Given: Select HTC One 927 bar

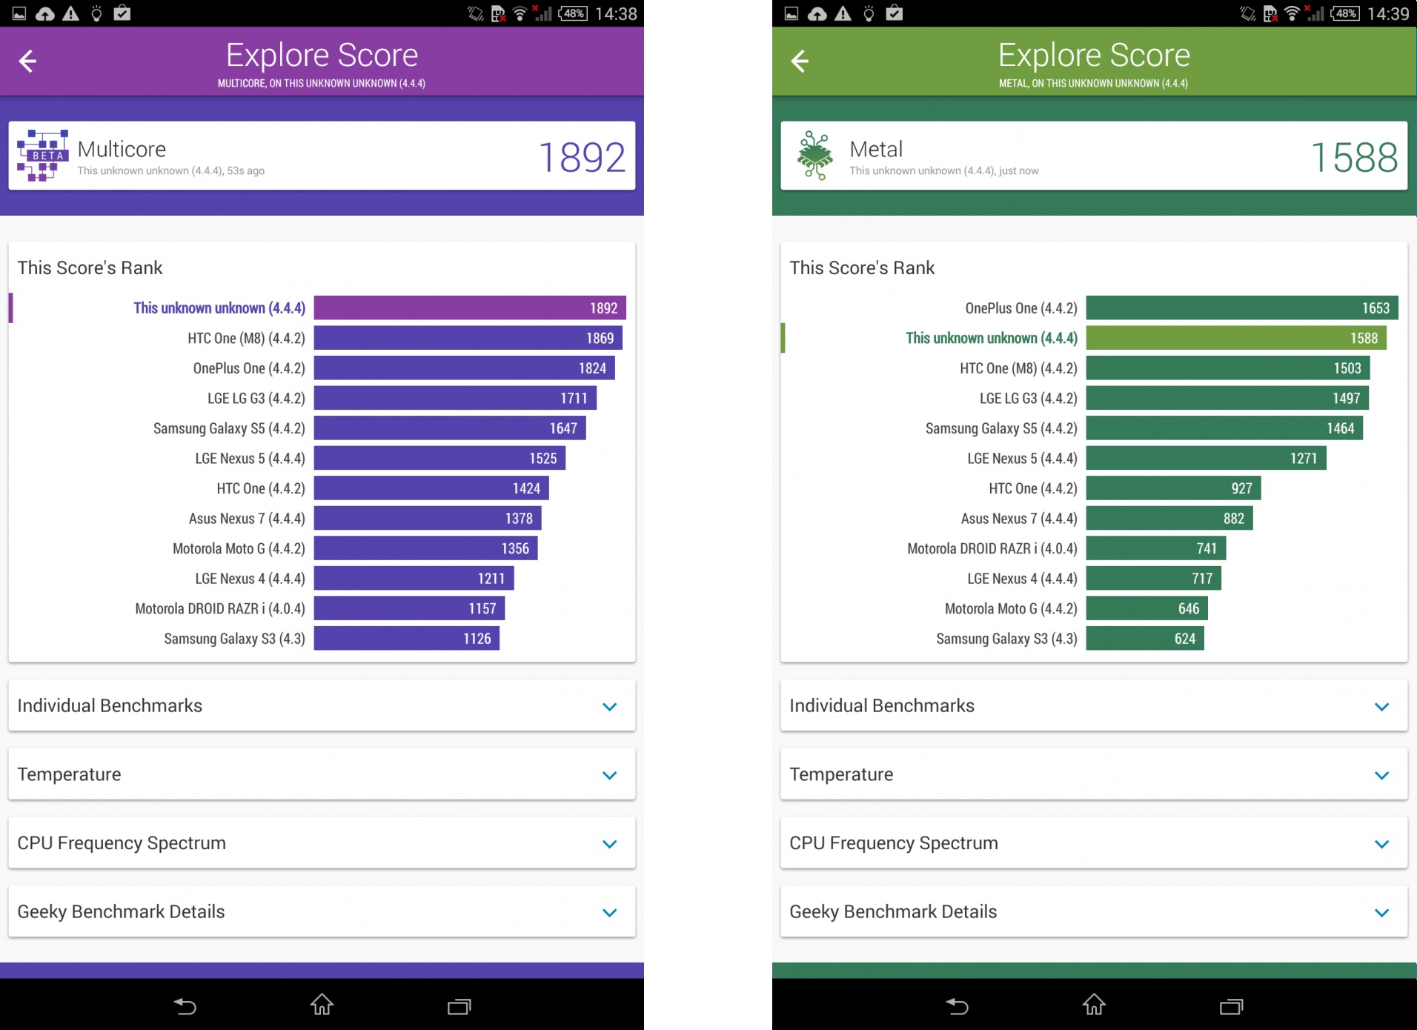Looking at the screenshot, I should coord(1174,488).
